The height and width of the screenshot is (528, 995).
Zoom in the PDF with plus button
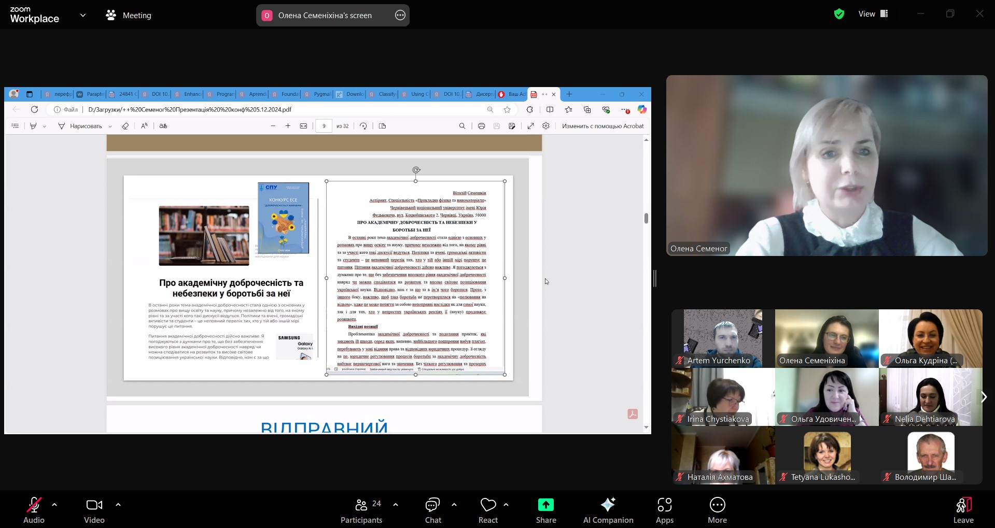[x=288, y=126]
